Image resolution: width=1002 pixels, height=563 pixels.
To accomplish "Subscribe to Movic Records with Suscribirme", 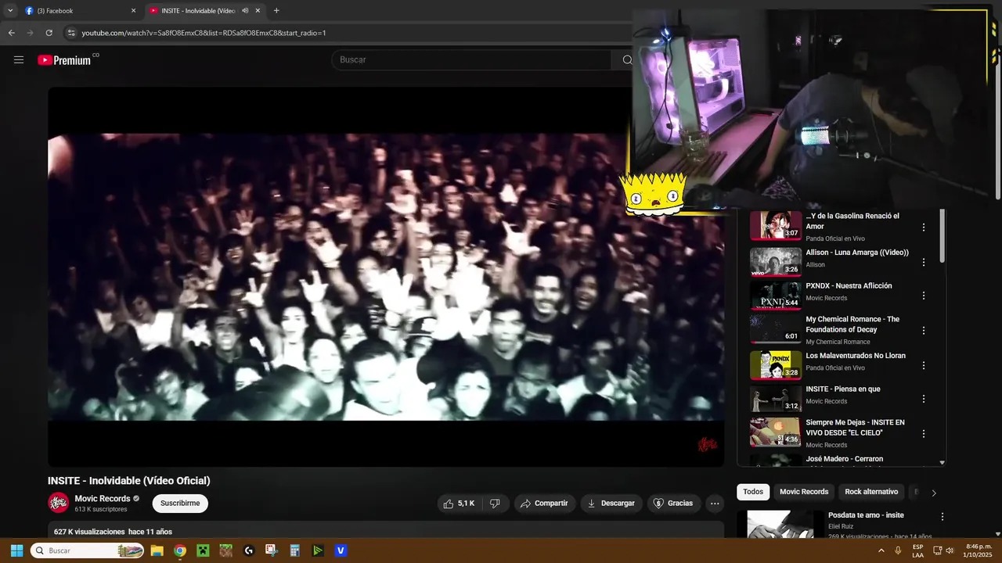I will click(x=180, y=504).
